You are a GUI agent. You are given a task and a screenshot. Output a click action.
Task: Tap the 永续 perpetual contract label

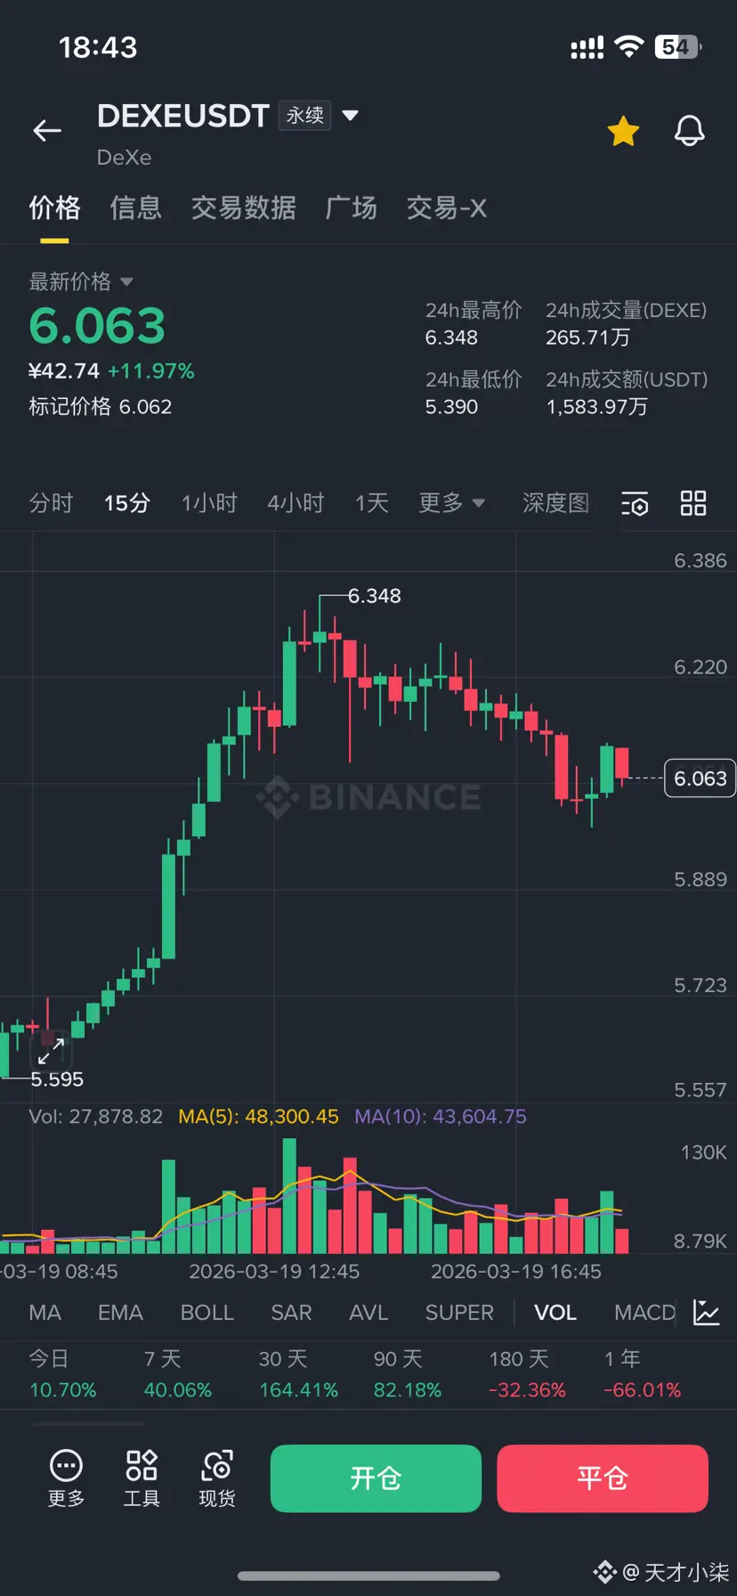tap(305, 115)
